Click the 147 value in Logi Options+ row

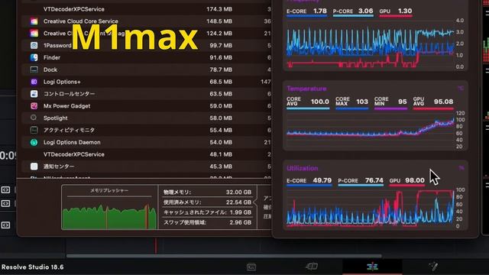tap(266, 82)
